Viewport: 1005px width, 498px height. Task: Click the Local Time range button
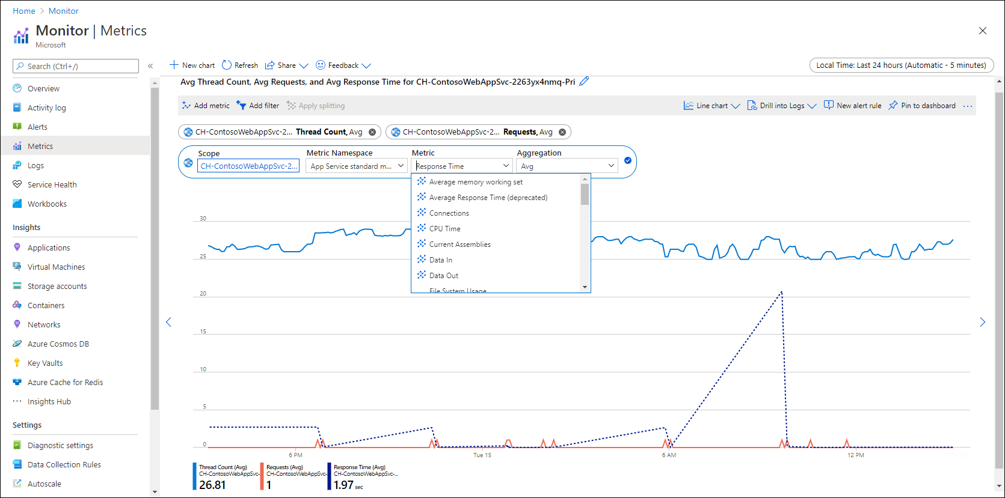pyautogui.click(x=902, y=65)
